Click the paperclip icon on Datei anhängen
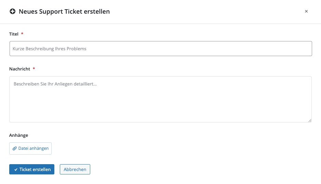Image resolution: width=321 pixels, height=184 pixels. (x=15, y=148)
